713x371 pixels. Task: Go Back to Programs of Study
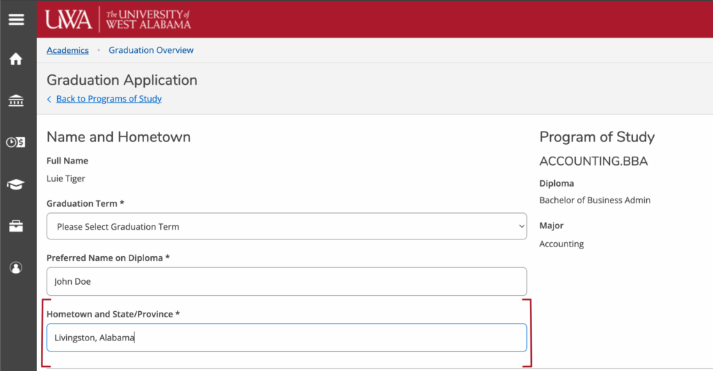[109, 99]
